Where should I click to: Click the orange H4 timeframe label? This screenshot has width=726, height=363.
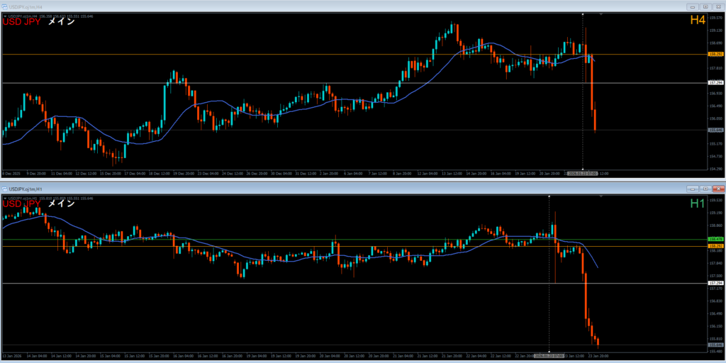tap(698, 21)
